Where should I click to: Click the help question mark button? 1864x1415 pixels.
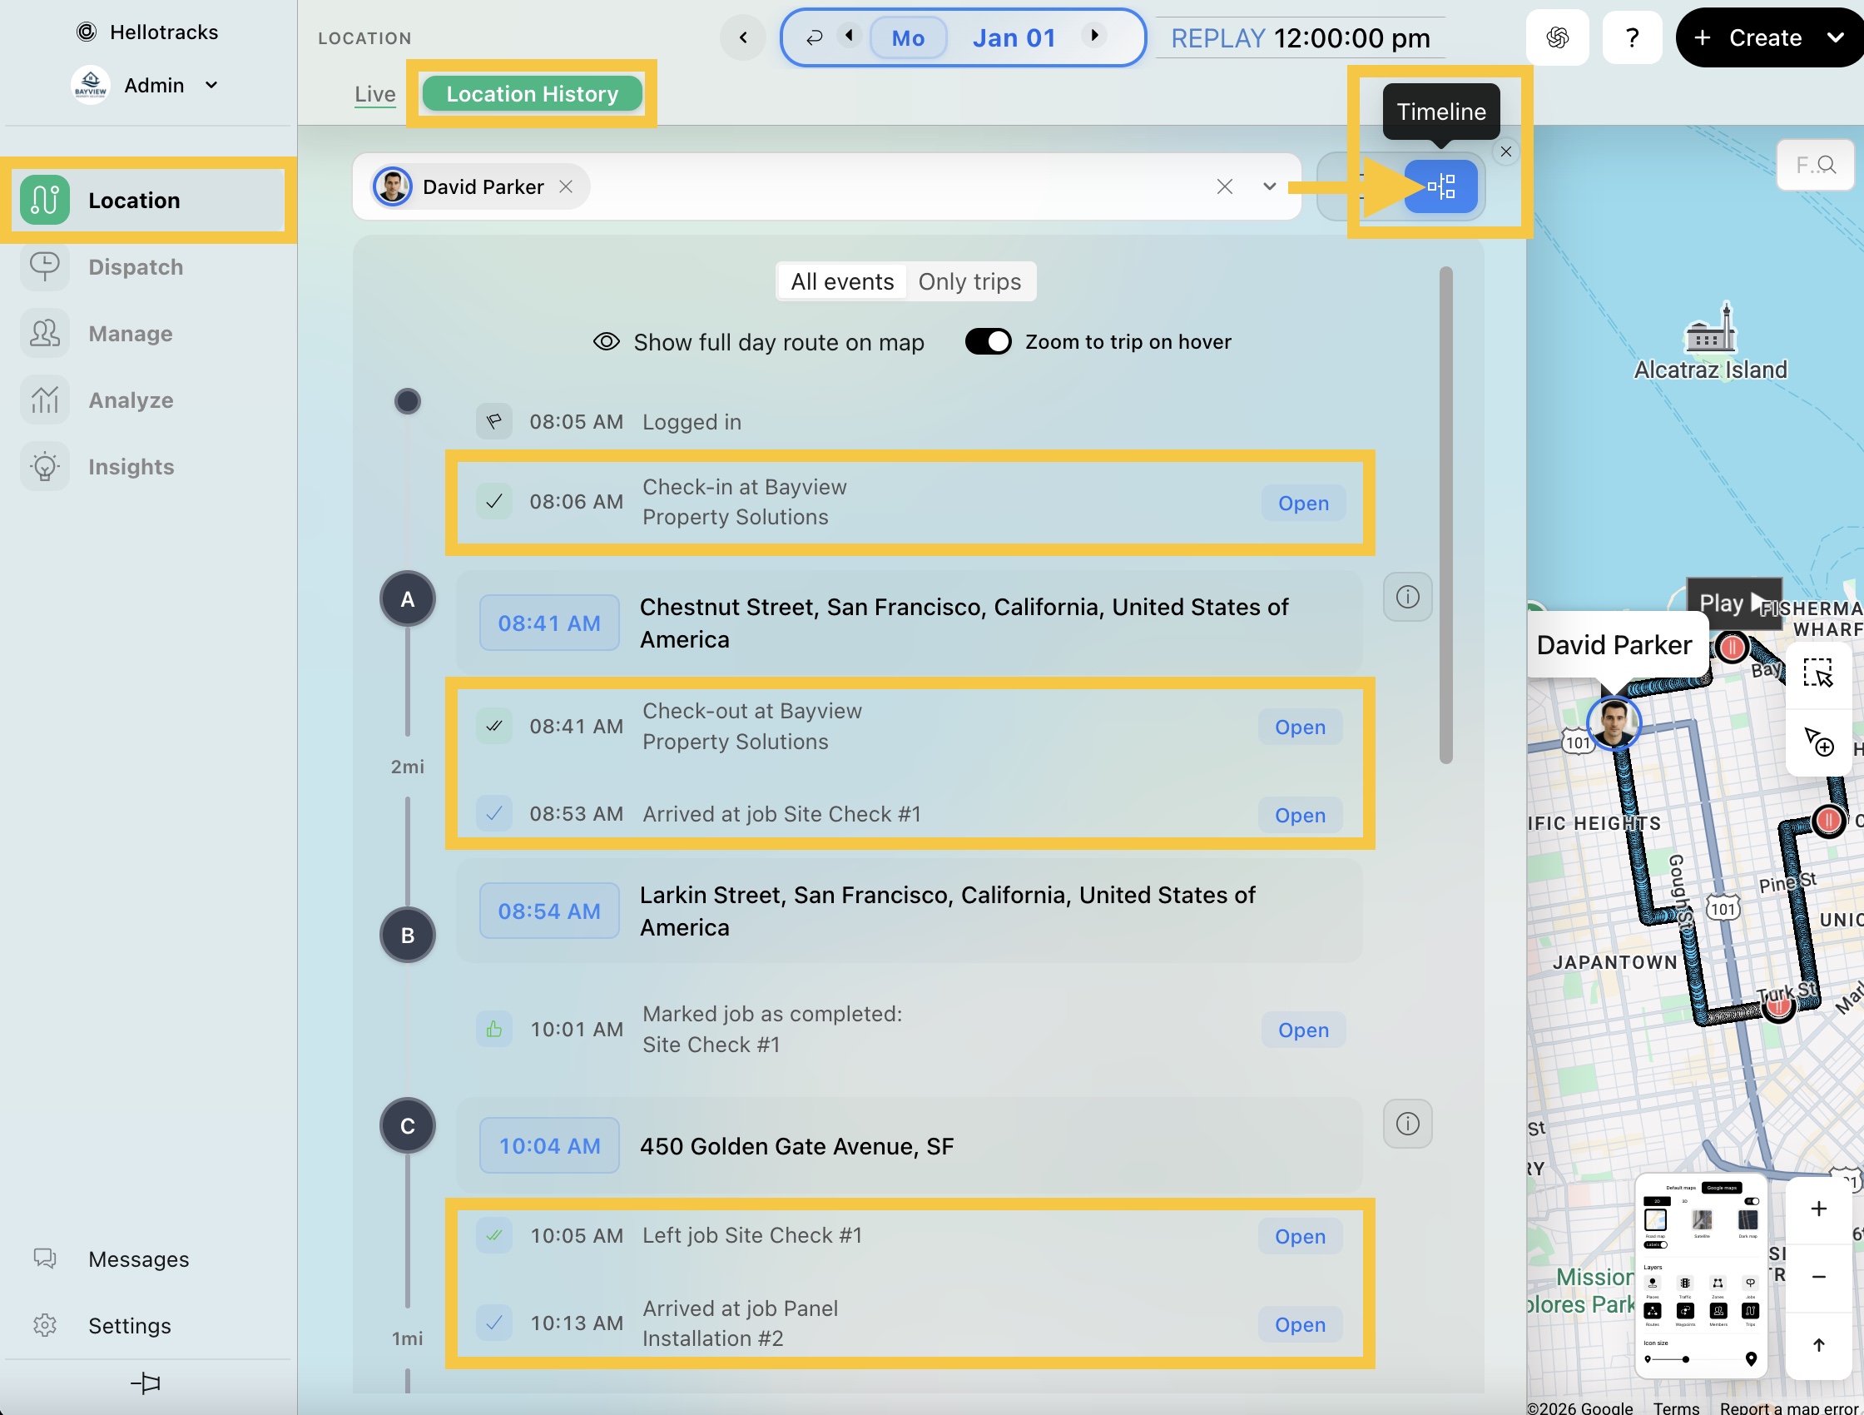(x=1632, y=38)
